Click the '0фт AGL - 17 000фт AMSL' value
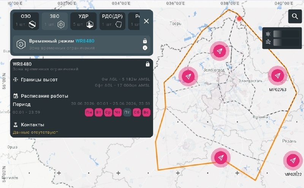Screen dimensions: 304x188 (122, 85)
